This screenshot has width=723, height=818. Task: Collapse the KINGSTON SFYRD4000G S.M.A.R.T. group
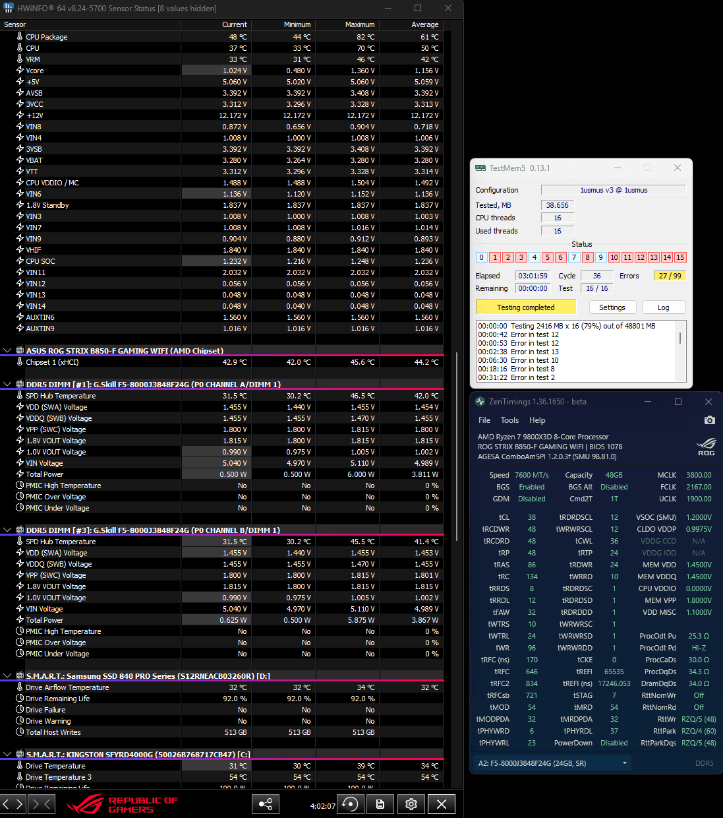click(x=7, y=755)
